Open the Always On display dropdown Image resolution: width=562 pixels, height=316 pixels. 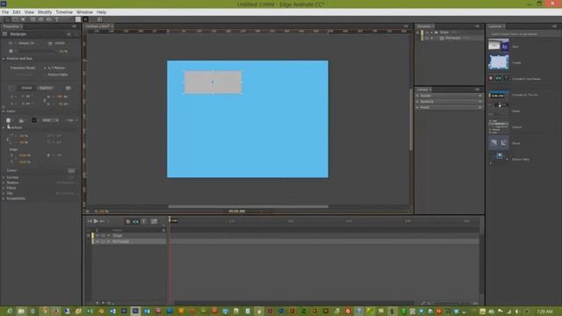tap(24, 43)
